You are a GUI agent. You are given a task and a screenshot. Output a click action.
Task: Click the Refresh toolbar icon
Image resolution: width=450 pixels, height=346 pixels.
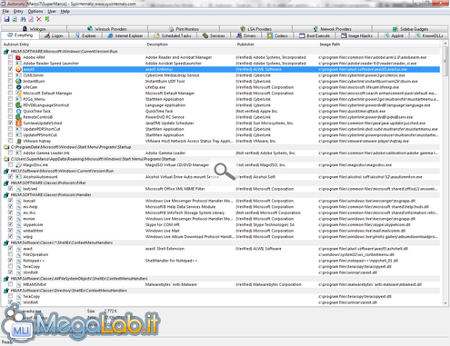[15, 19]
